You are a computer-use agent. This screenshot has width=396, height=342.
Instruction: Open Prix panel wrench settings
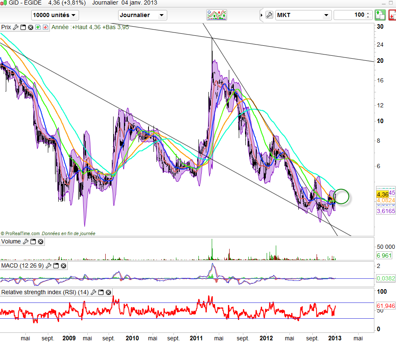(16, 27)
